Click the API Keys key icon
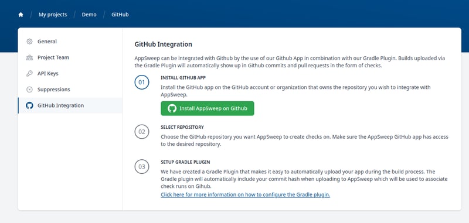This screenshot has height=223, width=469. (29, 73)
